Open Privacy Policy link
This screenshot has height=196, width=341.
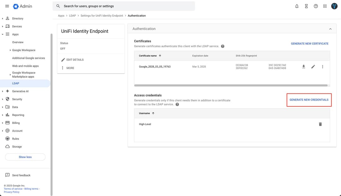(12, 192)
